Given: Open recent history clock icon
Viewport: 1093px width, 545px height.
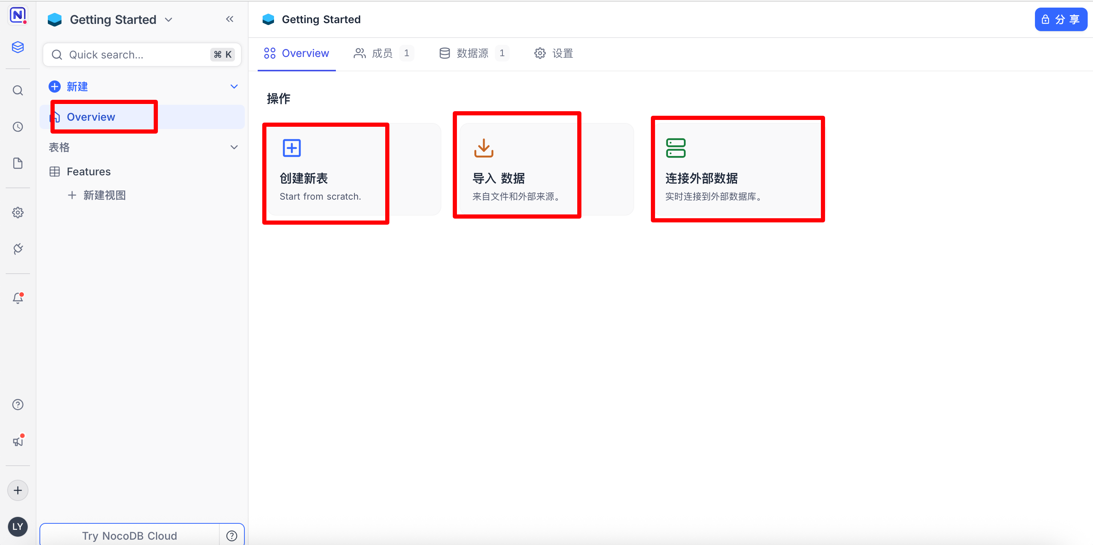Looking at the screenshot, I should pos(18,127).
